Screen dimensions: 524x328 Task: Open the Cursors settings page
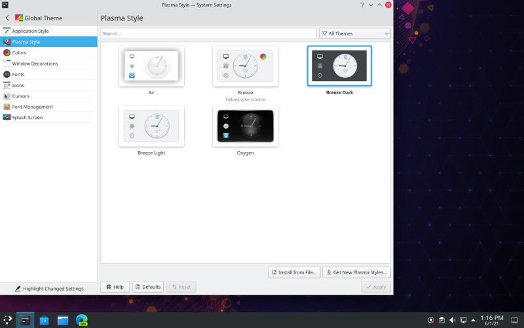tap(20, 96)
